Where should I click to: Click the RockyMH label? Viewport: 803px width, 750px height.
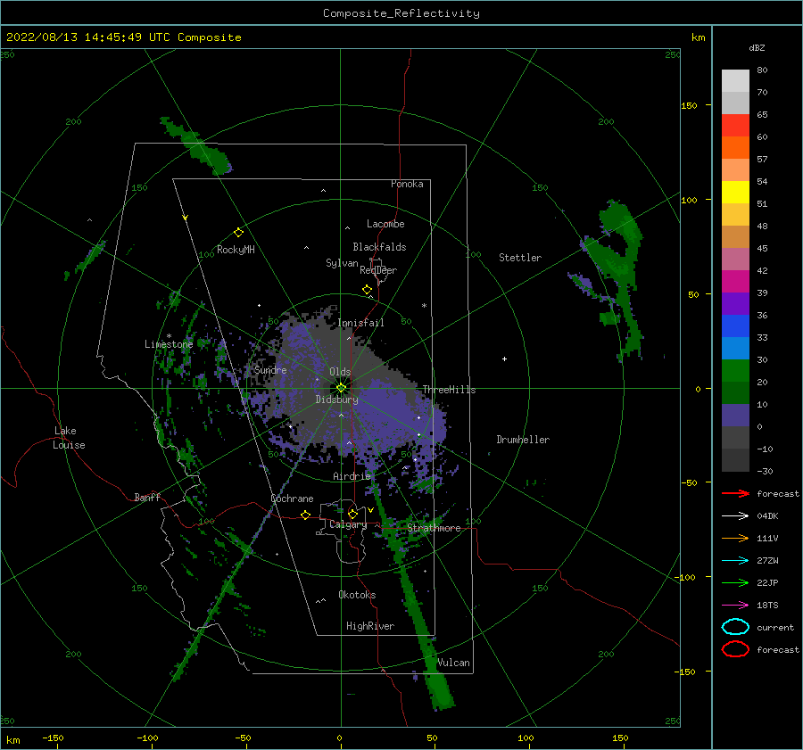236,250
